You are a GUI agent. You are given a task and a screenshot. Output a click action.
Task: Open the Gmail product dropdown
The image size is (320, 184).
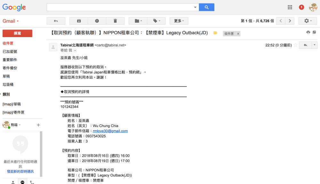[x=11, y=21]
